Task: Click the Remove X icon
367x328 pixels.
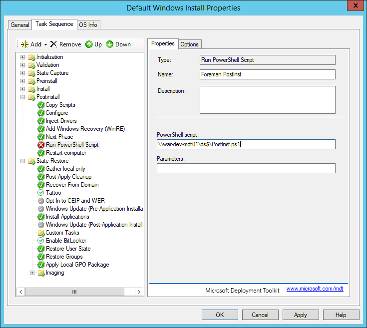Action: point(54,44)
